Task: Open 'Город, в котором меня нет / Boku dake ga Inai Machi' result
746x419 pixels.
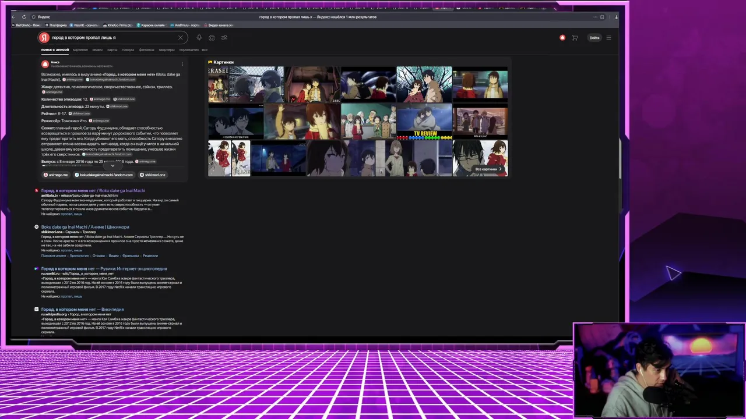Action: pos(93,190)
